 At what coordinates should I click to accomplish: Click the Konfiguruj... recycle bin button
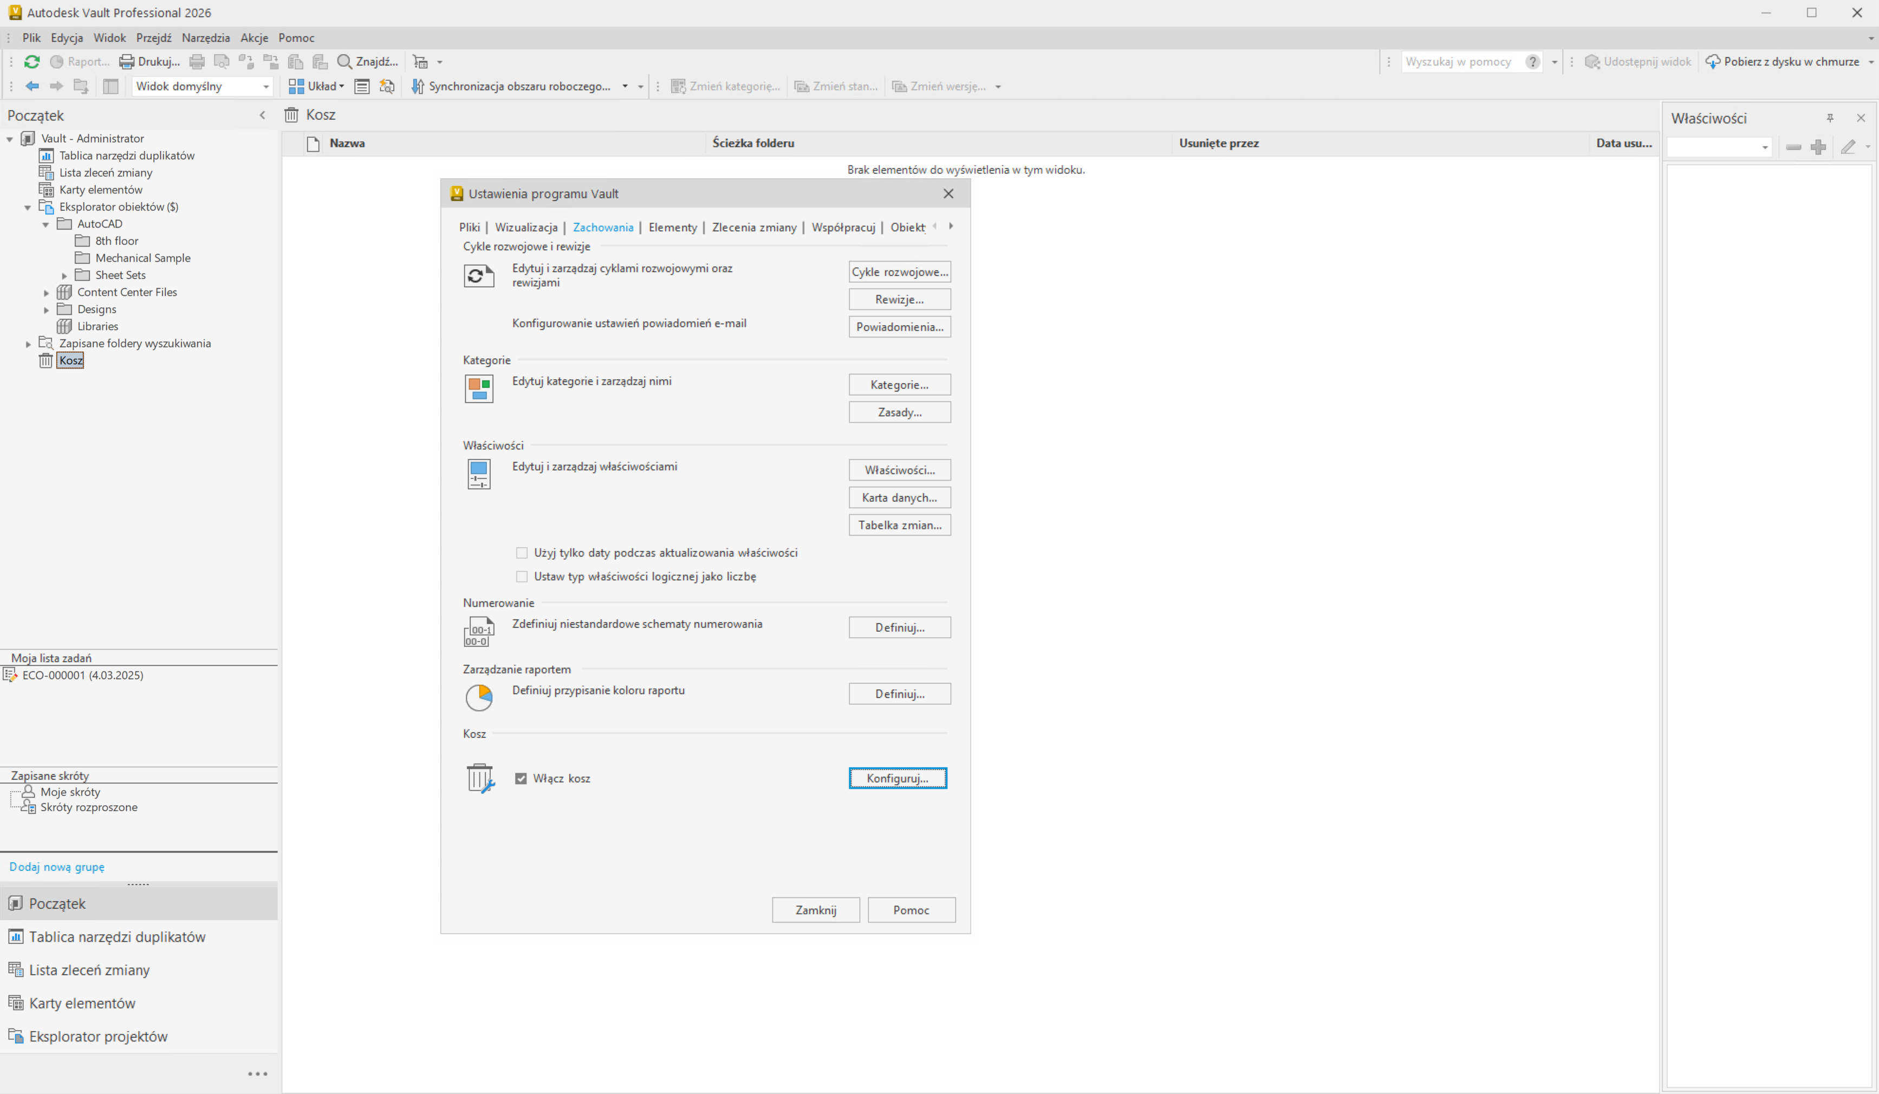pyautogui.click(x=897, y=779)
